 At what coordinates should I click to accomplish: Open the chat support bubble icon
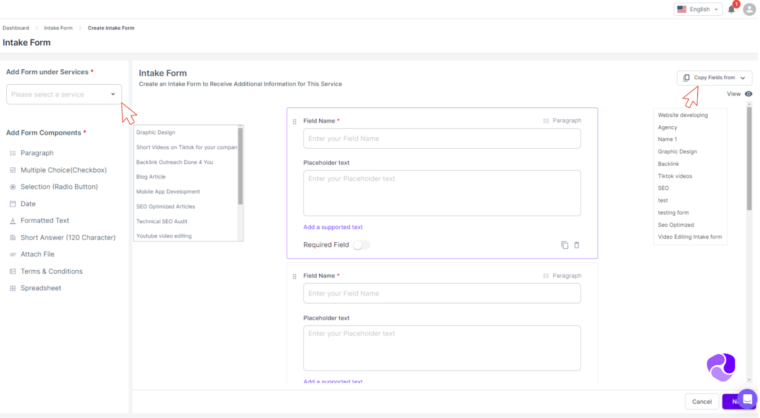747,399
